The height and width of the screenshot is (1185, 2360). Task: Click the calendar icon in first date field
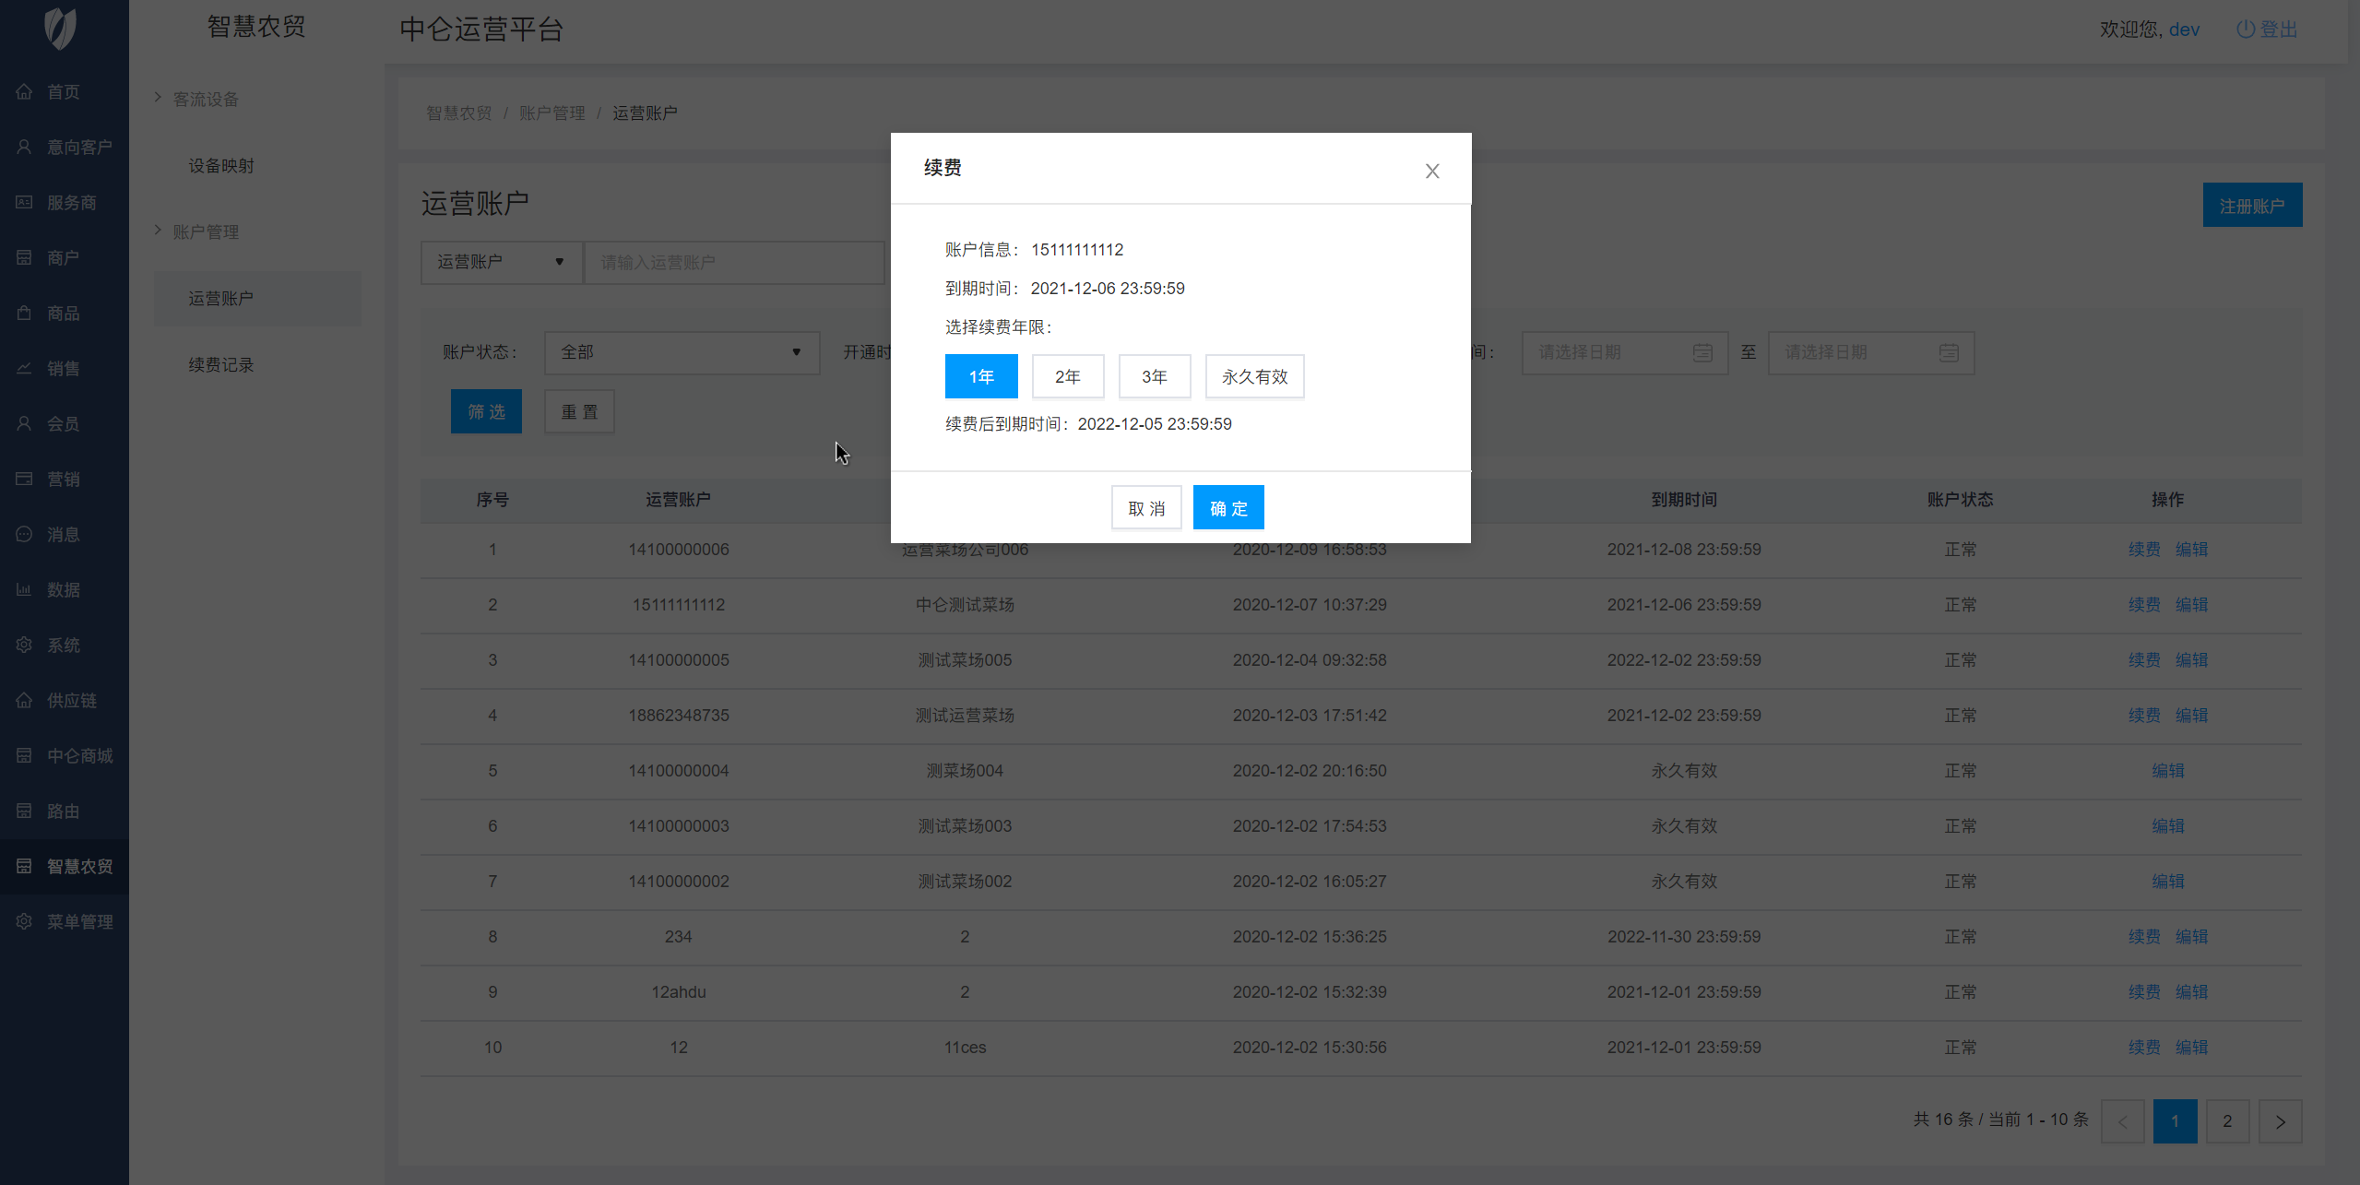pos(1702,352)
